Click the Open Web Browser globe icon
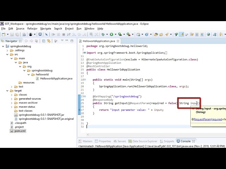Image resolution: width=226 pixels, height=169 pixels. pos(208,34)
